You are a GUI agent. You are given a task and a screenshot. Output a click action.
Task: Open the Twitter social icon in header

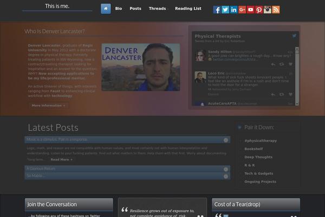tap(225, 10)
